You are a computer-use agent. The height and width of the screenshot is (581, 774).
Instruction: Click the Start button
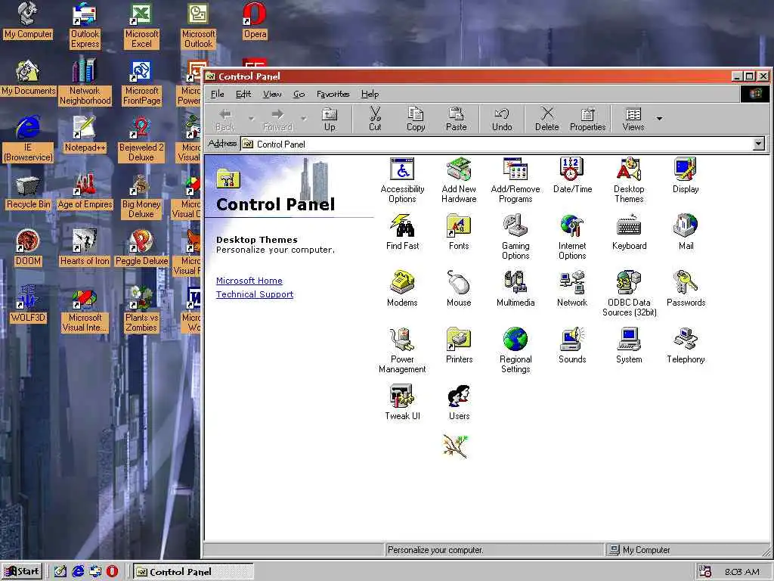[22, 571]
